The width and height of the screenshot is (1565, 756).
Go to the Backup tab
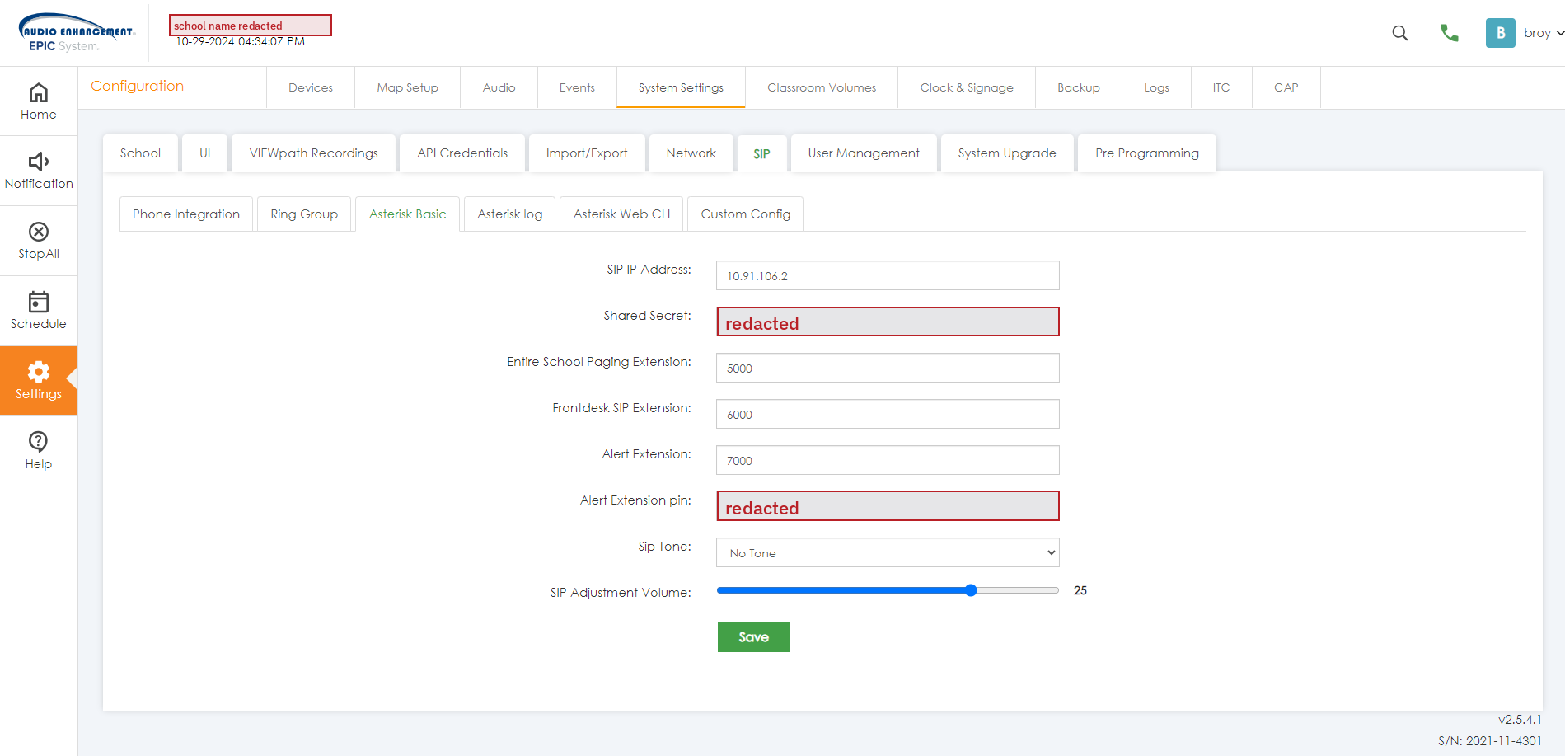click(x=1079, y=87)
